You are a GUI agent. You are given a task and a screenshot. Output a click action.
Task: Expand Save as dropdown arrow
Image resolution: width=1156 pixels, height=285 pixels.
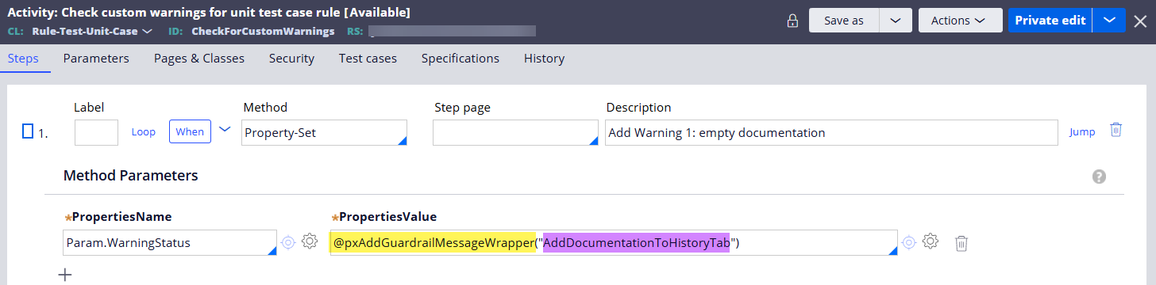pos(896,21)
